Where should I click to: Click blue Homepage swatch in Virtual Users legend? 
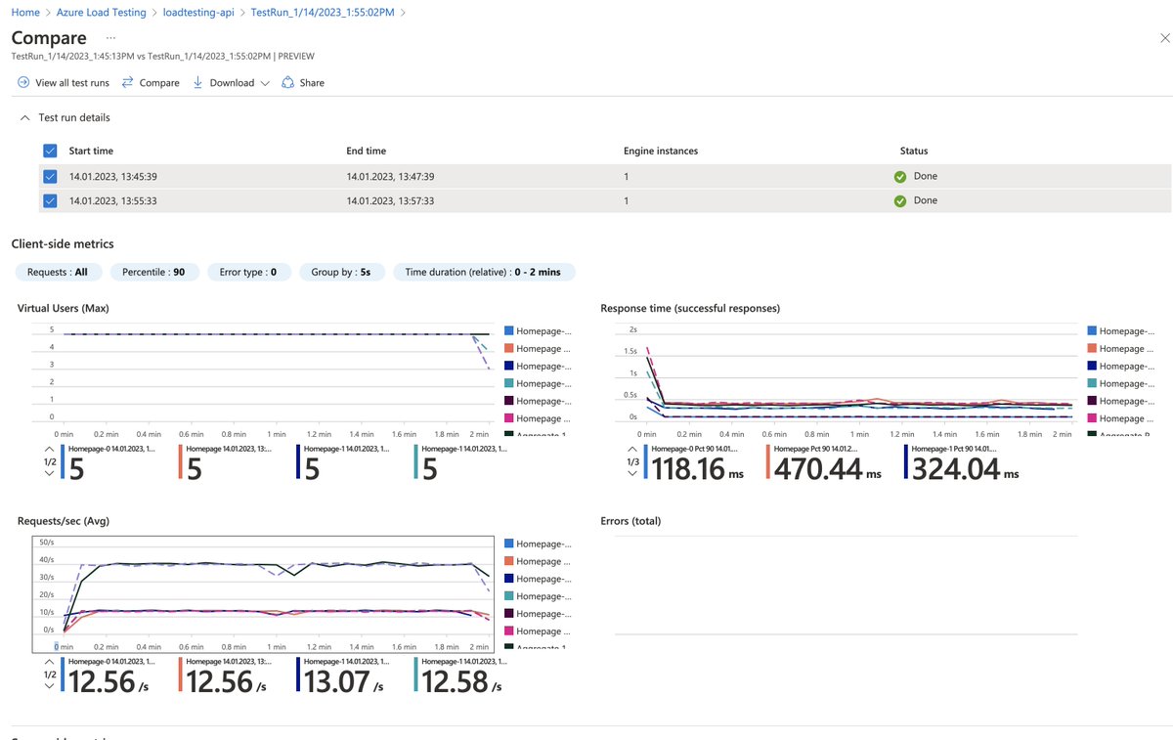(508, 331)
